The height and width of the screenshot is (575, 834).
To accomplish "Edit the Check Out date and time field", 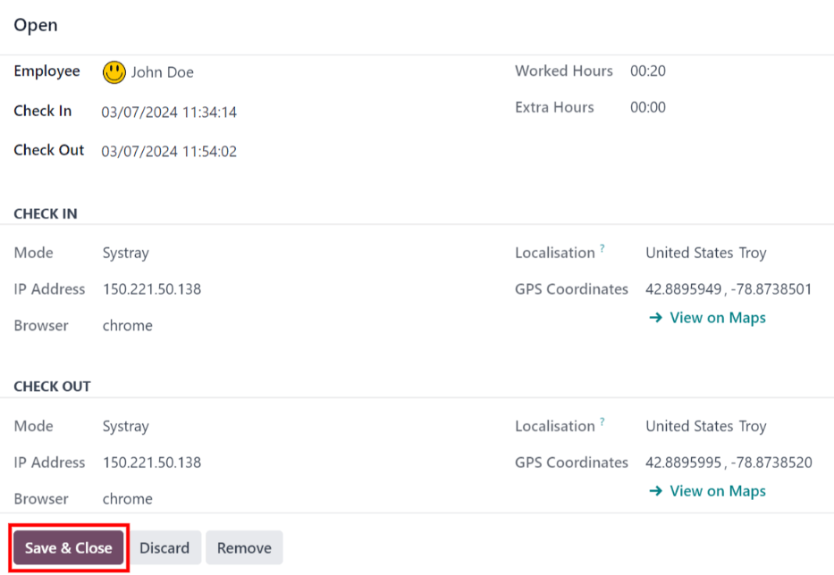I will coord(169,152).
